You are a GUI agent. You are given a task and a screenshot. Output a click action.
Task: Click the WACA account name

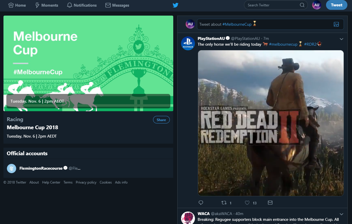coord(204,214)
